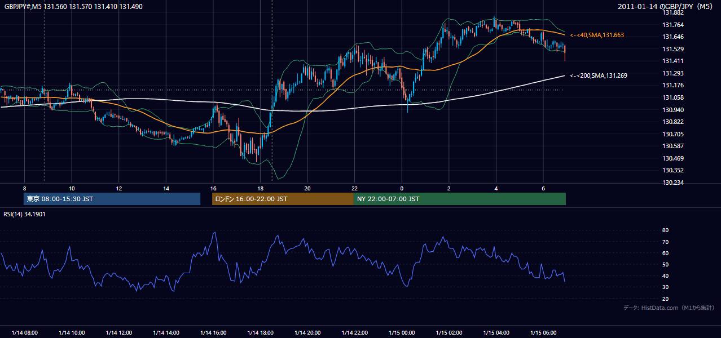Click RSI scale value 70
This screenshot has height=338, width=721.
pos(665,242)
